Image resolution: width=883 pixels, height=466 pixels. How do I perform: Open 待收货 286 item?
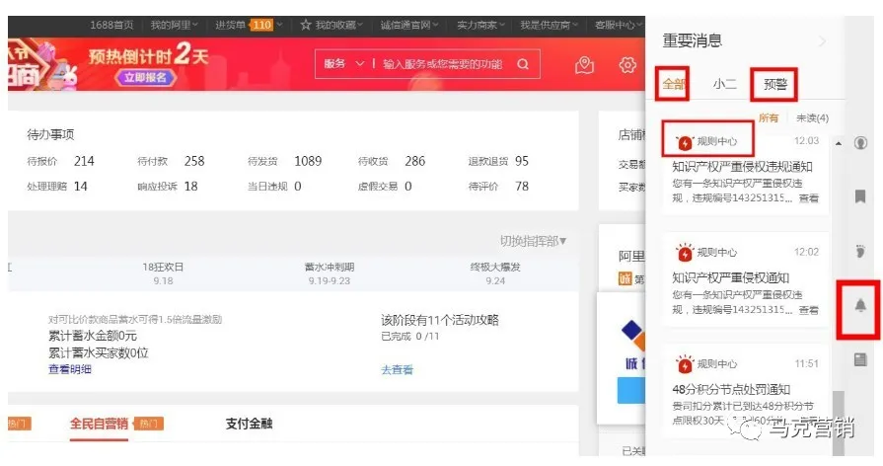392,161
